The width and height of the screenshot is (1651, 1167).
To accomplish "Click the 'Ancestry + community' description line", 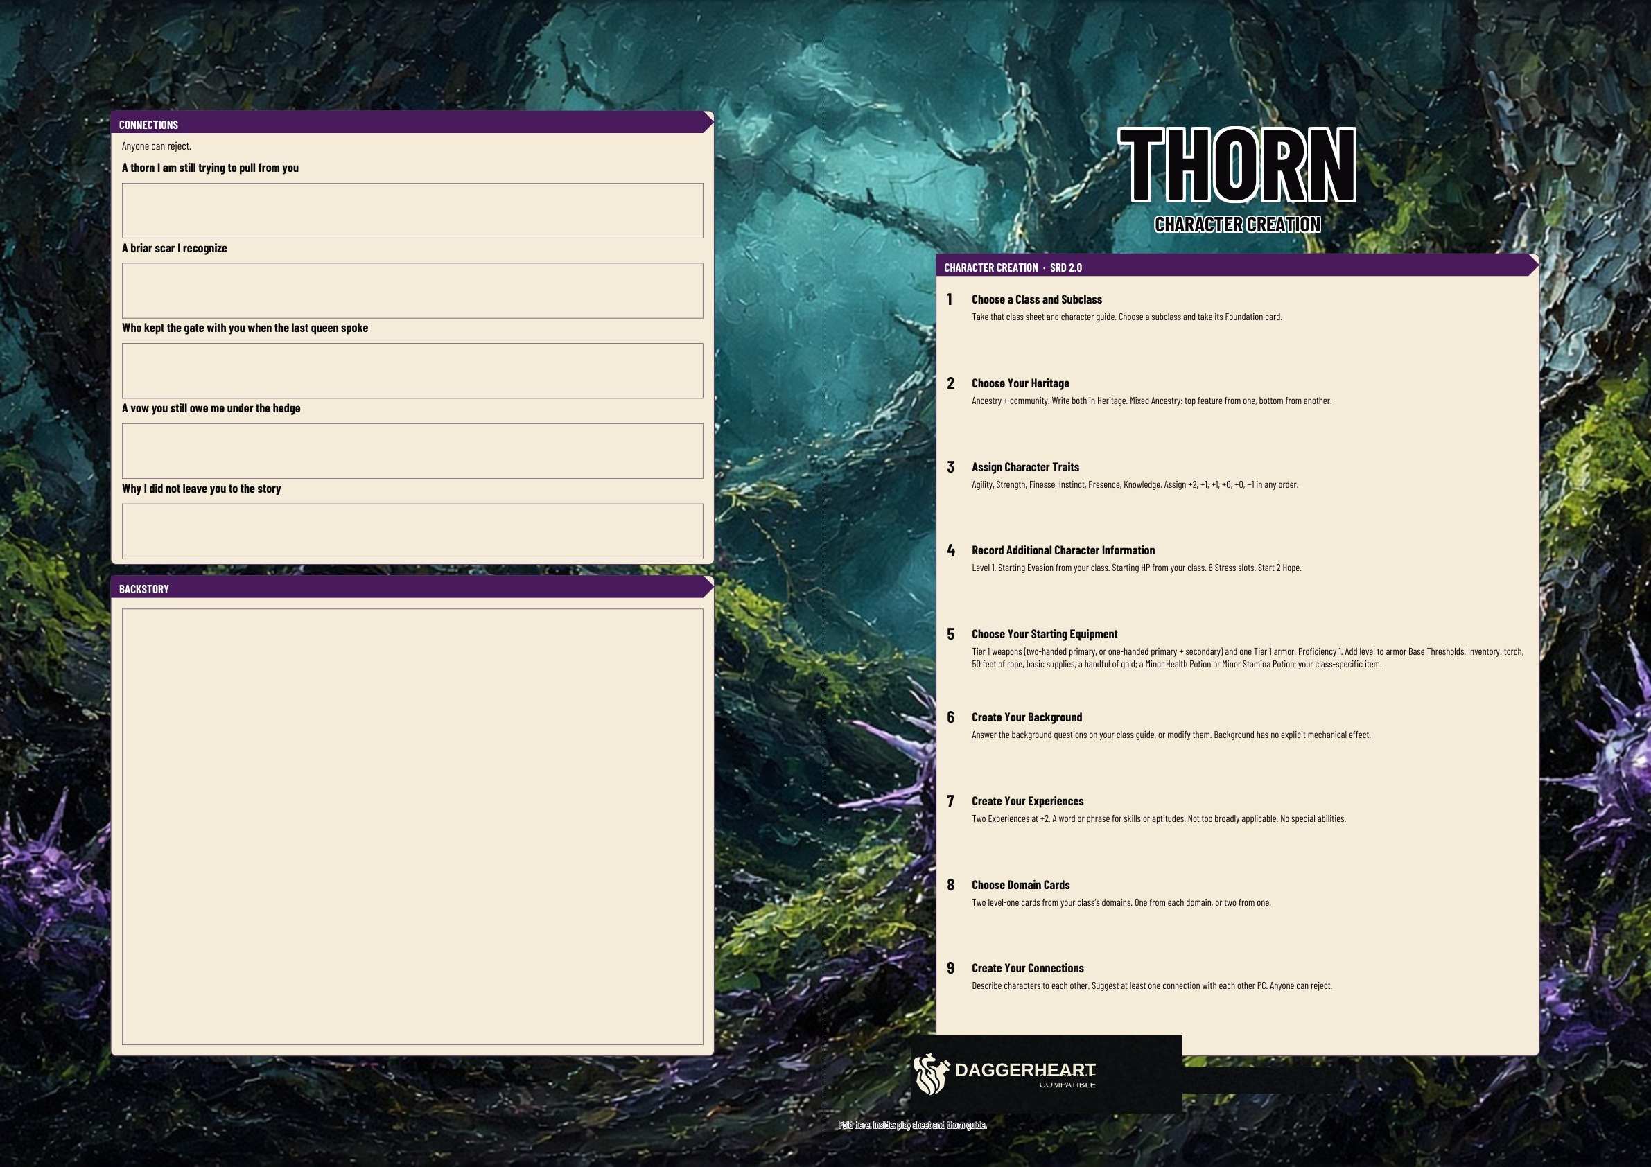I will 1151,401.
